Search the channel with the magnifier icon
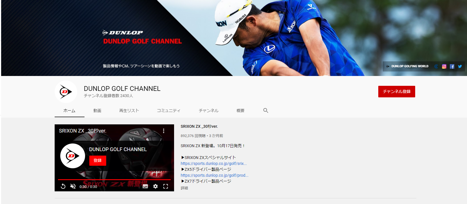Viewport: 467px width, 204px height. pos(266,111)
